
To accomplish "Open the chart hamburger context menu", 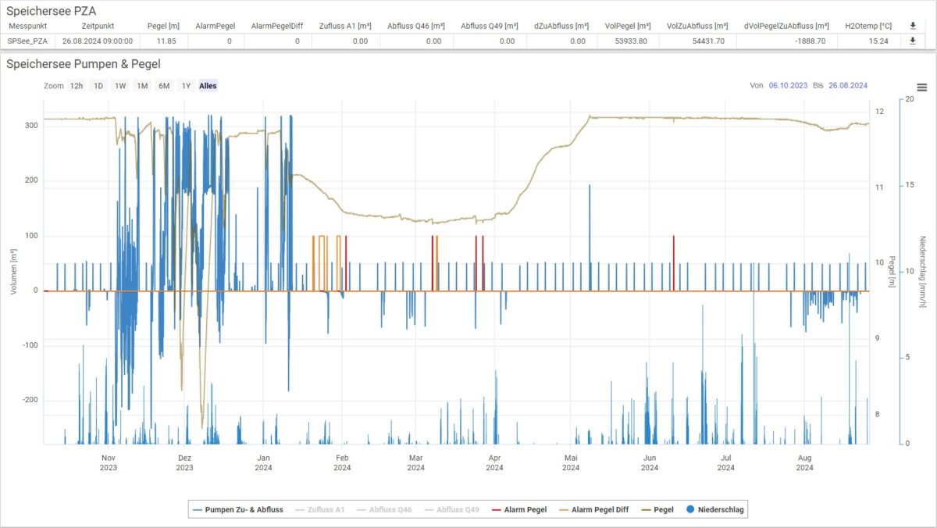I will [922, 87].
